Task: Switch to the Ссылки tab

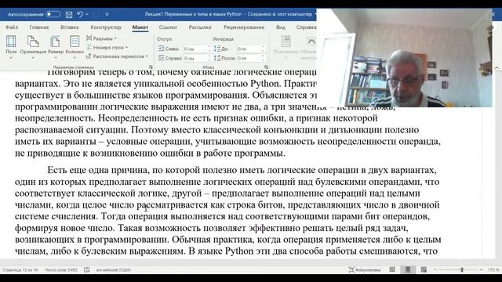Action: click(x=168, y=27)
